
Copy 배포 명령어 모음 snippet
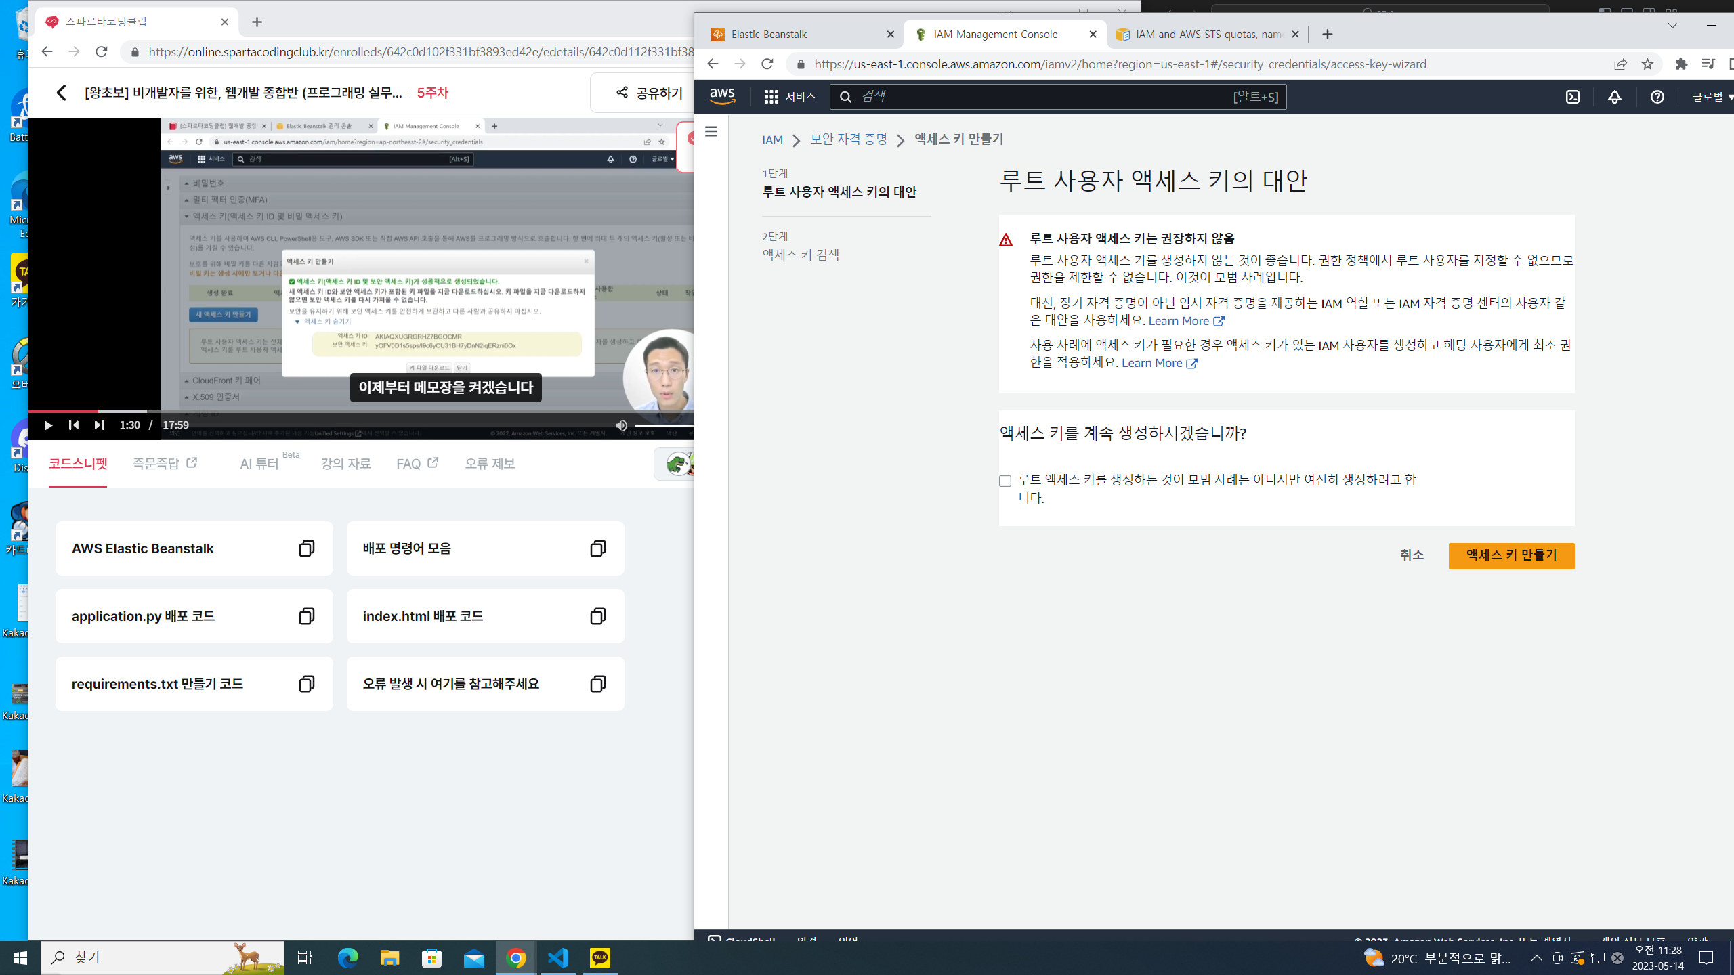597,548
